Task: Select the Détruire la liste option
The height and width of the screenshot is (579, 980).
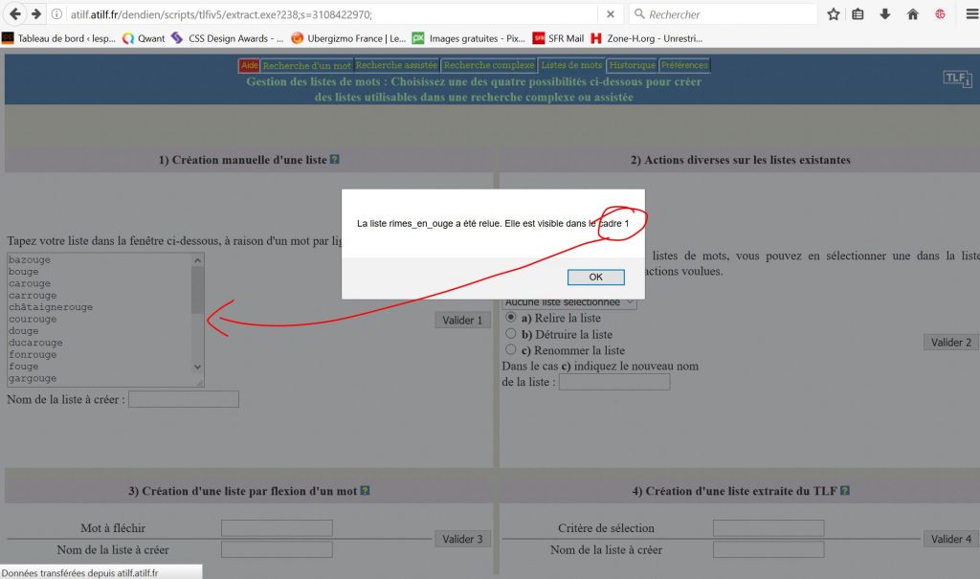Action: coord(511,334)
